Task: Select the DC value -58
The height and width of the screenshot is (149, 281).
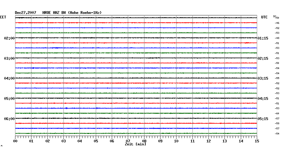Action: [277, 124]
